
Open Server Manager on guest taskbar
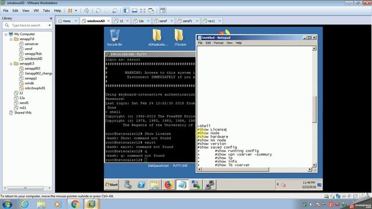click(128, 185)
